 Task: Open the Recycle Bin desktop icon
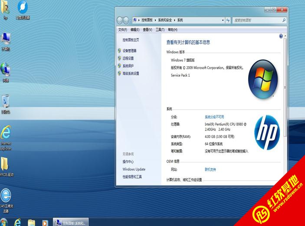pos(6,104)
